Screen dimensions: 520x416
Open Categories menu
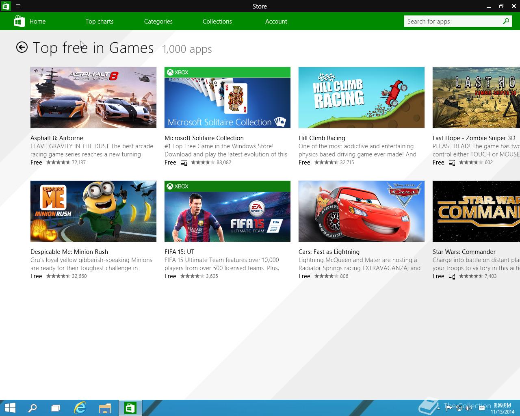[158, 21]
